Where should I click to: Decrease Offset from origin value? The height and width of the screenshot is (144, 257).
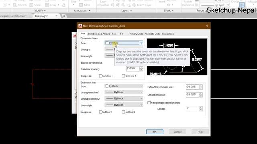click(x=201, y=96)
